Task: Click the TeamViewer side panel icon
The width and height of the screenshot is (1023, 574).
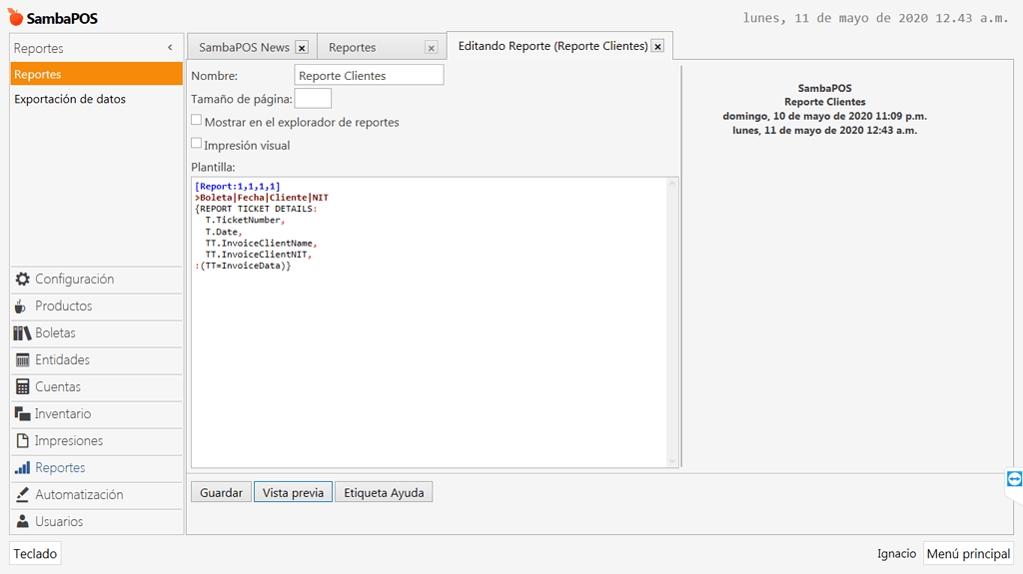Action: tap(1014, 480)
